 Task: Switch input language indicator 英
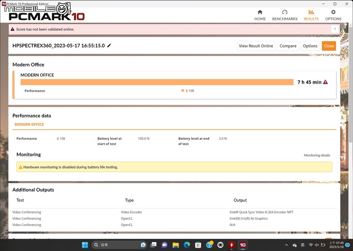(303, 245)
